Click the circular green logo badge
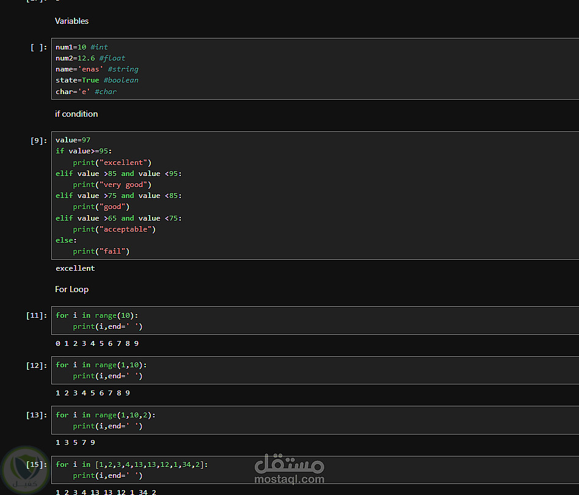This screenshot has height=495, width=579. tap(26, 470)
